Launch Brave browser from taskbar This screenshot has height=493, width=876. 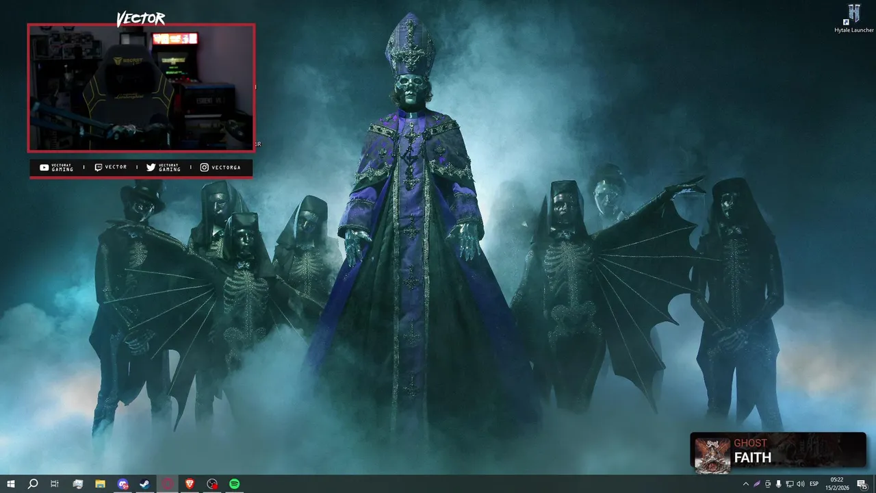[x=190, y=484]
